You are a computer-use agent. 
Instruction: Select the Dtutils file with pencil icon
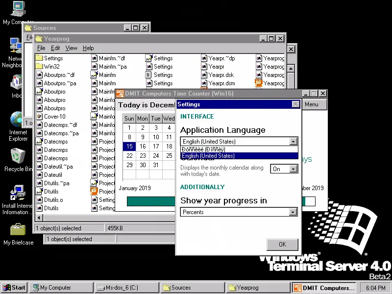click(48, 192)
